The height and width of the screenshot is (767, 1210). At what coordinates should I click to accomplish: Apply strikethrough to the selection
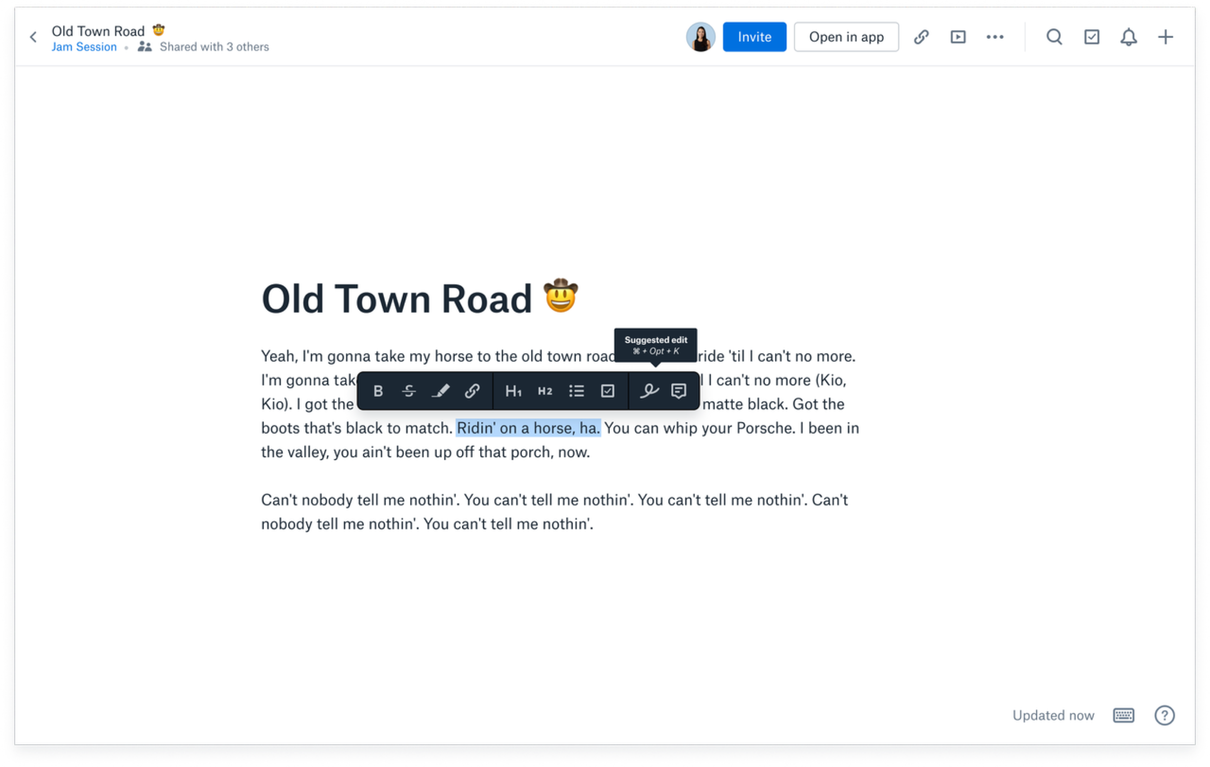click(x=409, y=391)
